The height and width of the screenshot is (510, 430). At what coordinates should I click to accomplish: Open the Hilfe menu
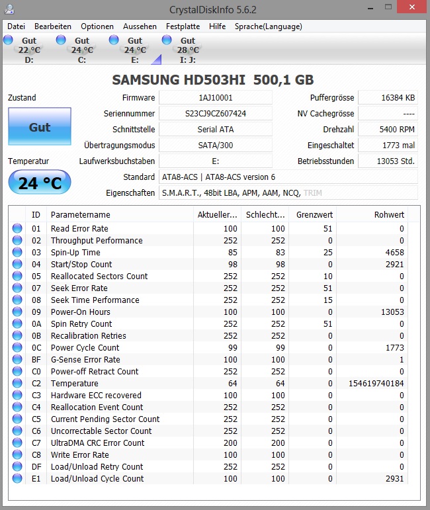click(x=217, y=26)
